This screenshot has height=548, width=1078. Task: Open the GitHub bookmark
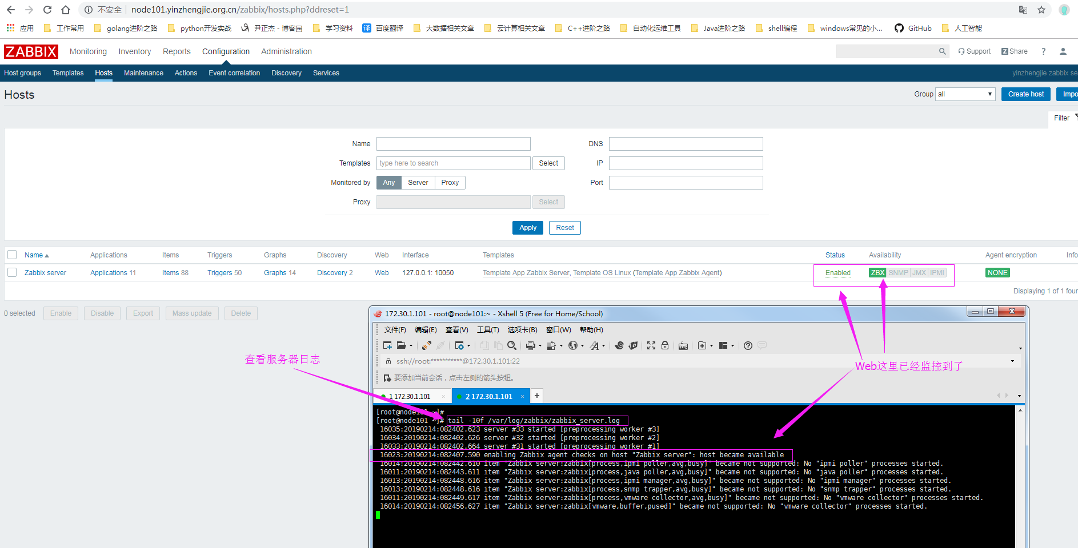(913, 28)
